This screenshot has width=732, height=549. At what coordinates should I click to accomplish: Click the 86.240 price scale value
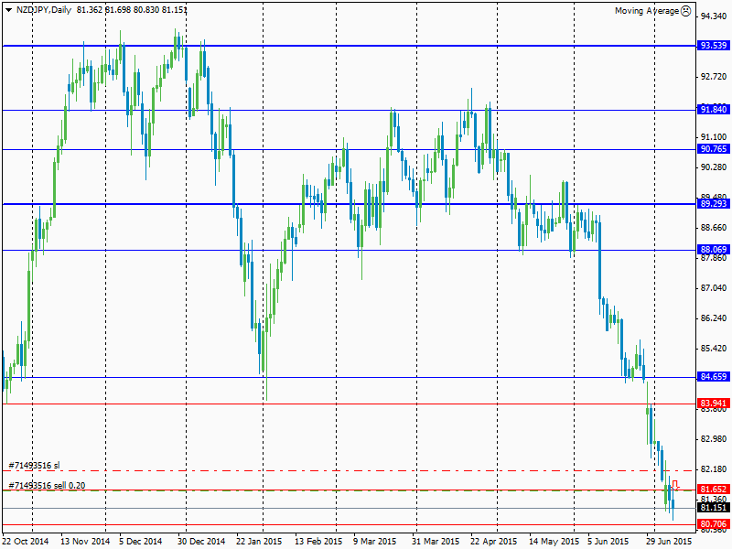pyautogui.click(x=714, y=318)
